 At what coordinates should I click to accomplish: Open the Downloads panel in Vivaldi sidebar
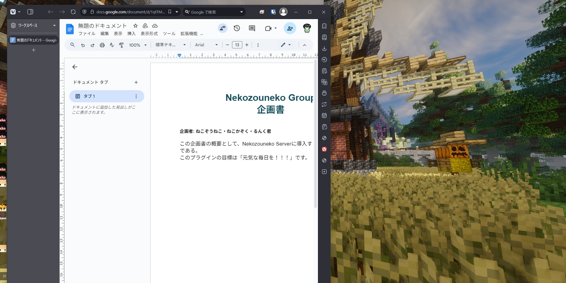(x=324, y=49)
